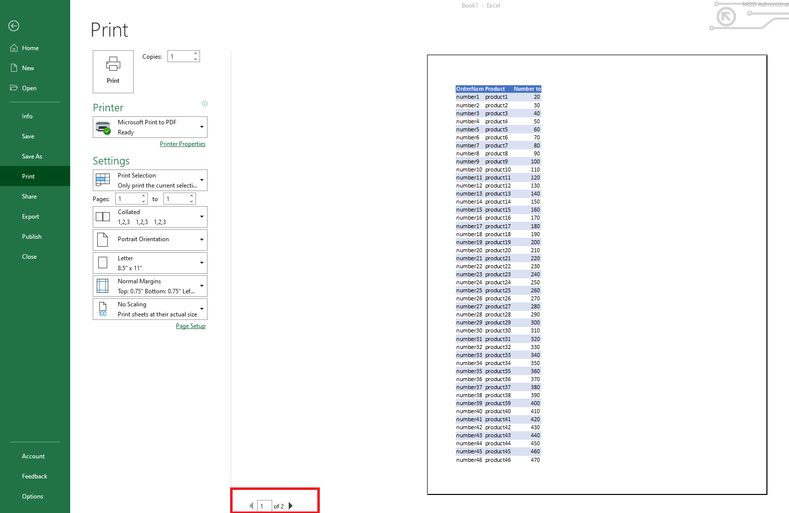
Task: Click the Copies input field
Action: click(180, 57)
